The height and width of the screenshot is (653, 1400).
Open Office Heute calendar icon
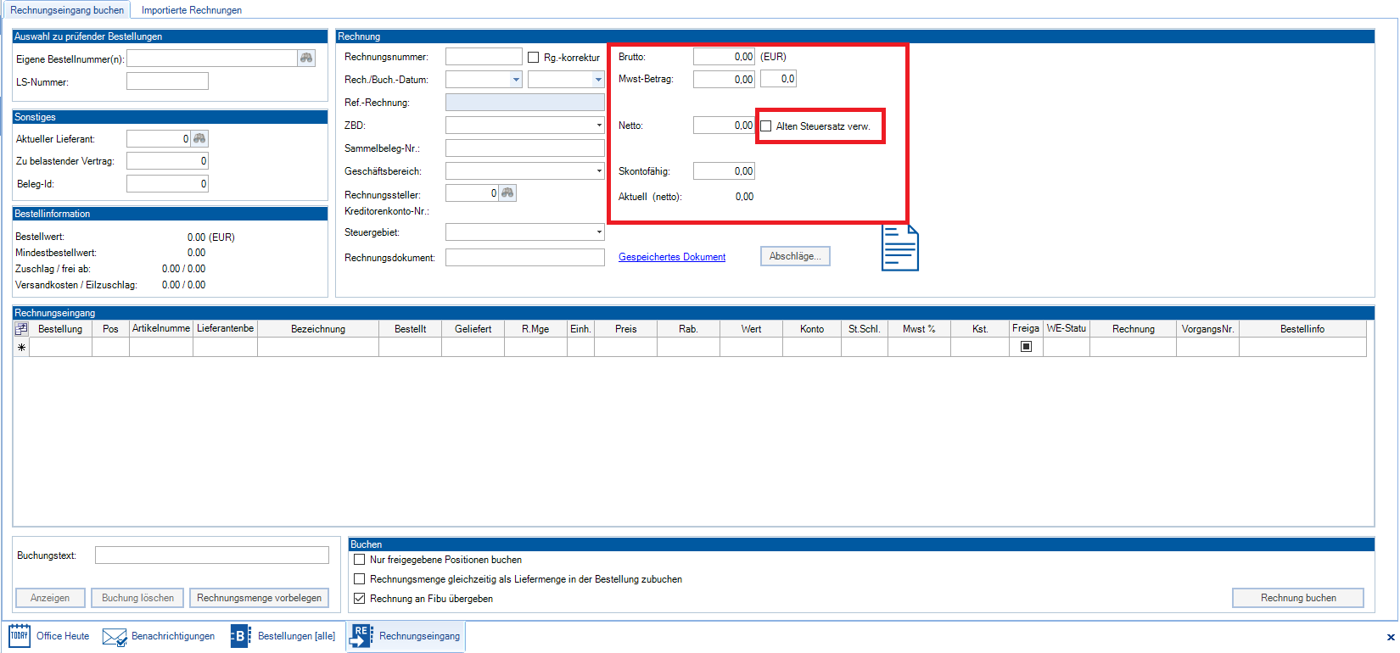20,635
